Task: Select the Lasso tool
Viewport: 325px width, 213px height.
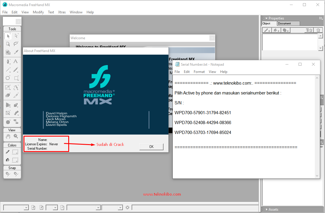Action: coord(16,44)
